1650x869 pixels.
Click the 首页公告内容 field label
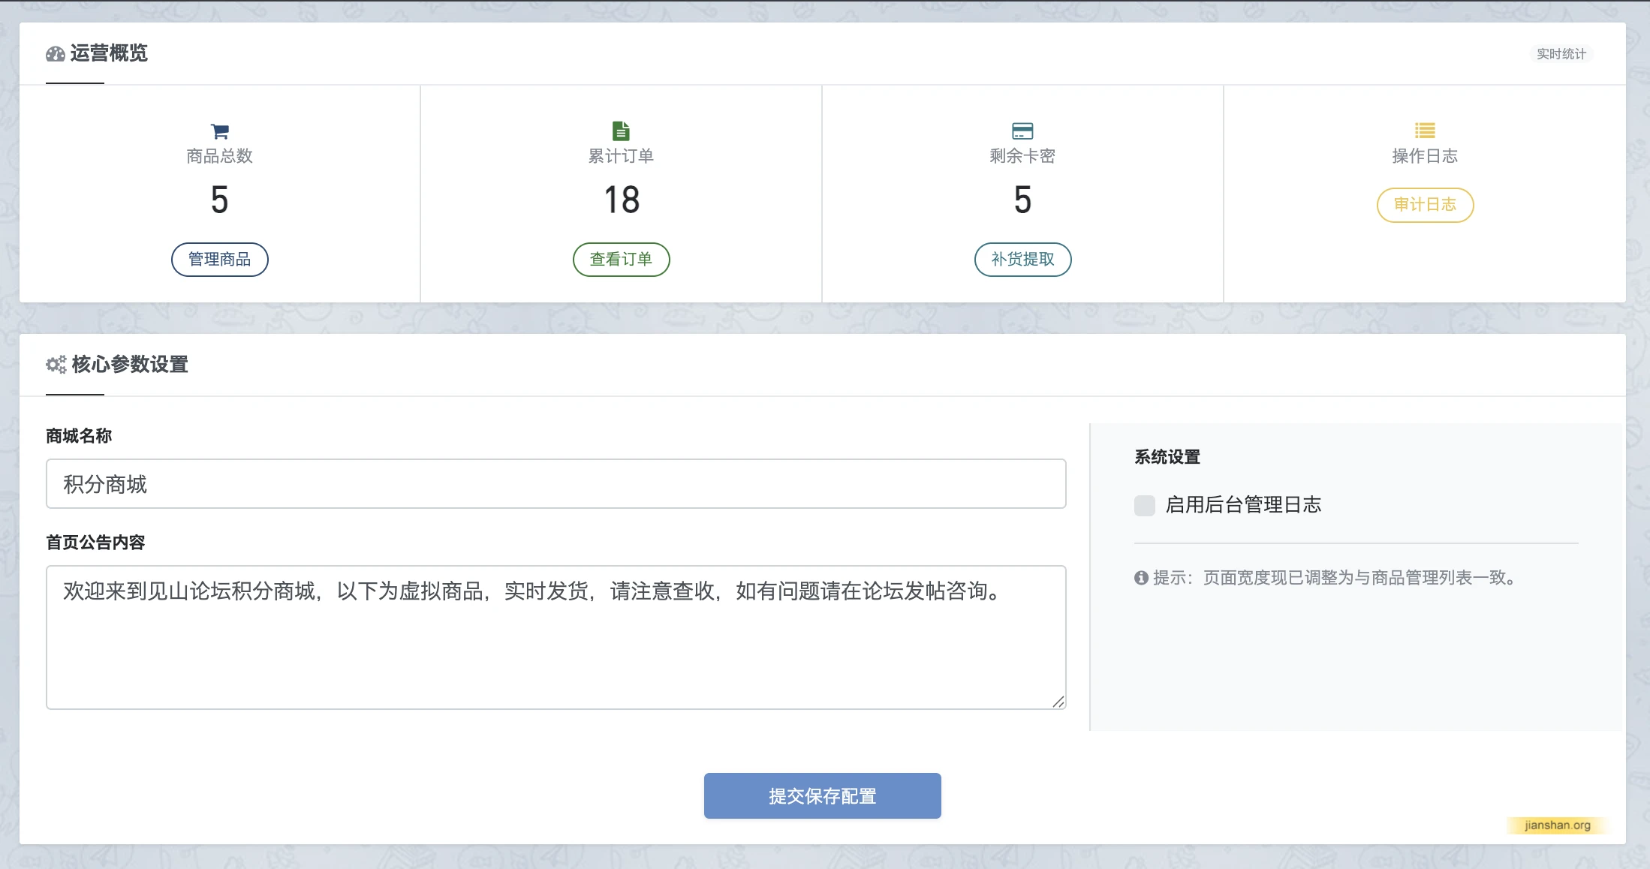(95, 543)
